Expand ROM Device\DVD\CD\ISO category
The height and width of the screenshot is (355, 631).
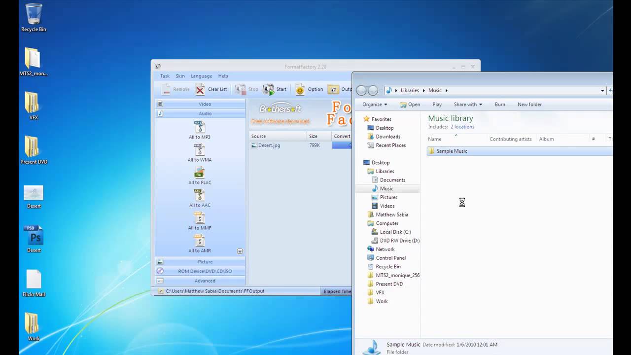coord(201,271)
